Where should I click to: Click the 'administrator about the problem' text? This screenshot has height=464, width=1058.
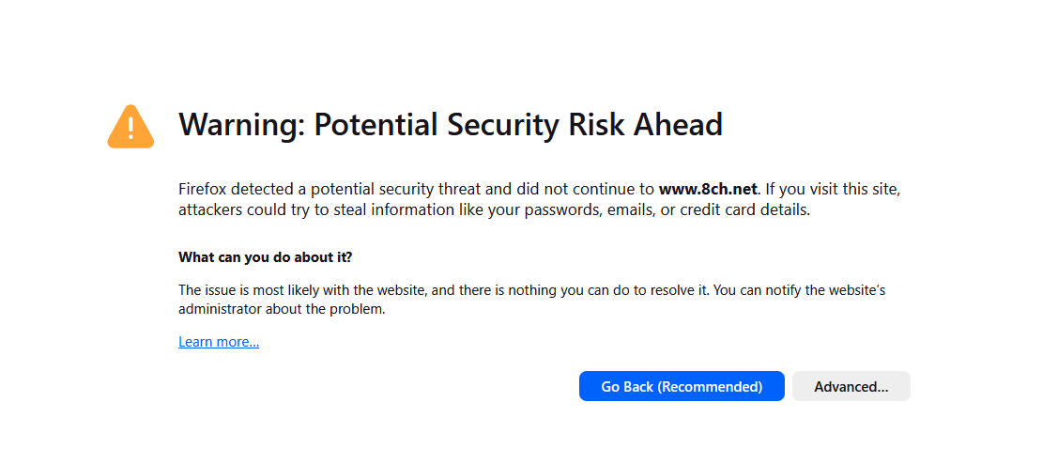pos(282,309)
